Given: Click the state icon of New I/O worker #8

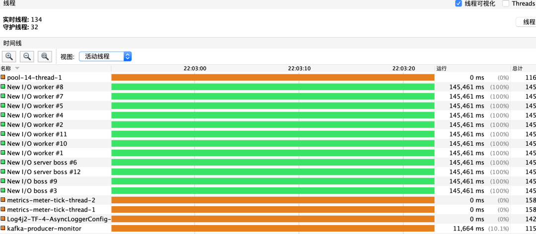Looking at the screenshot, I should (x=3, y=87).
